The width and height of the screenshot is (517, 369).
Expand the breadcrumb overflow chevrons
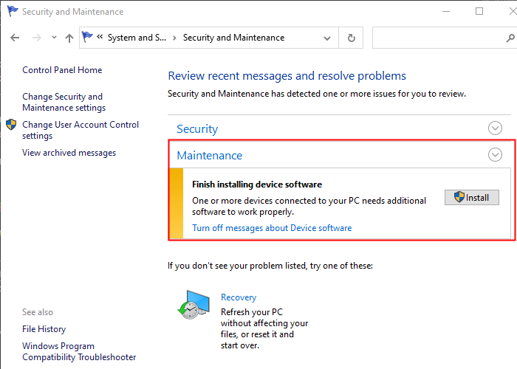click(x=100, y=37)
